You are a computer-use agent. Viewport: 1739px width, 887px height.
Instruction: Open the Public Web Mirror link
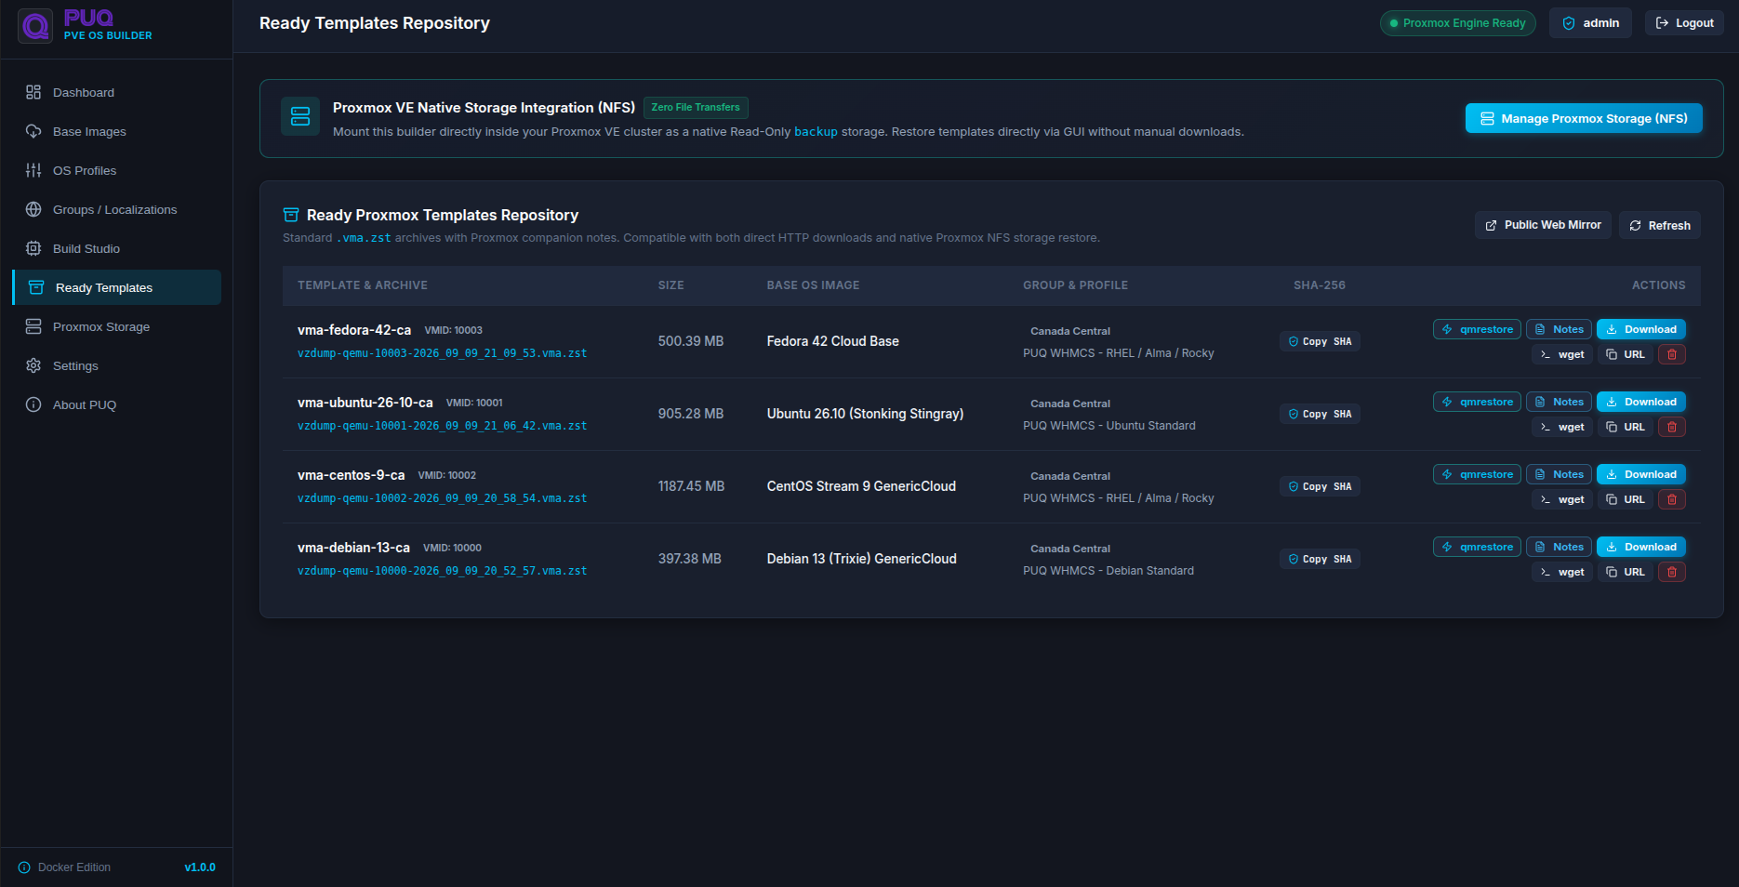point(1543,225)
